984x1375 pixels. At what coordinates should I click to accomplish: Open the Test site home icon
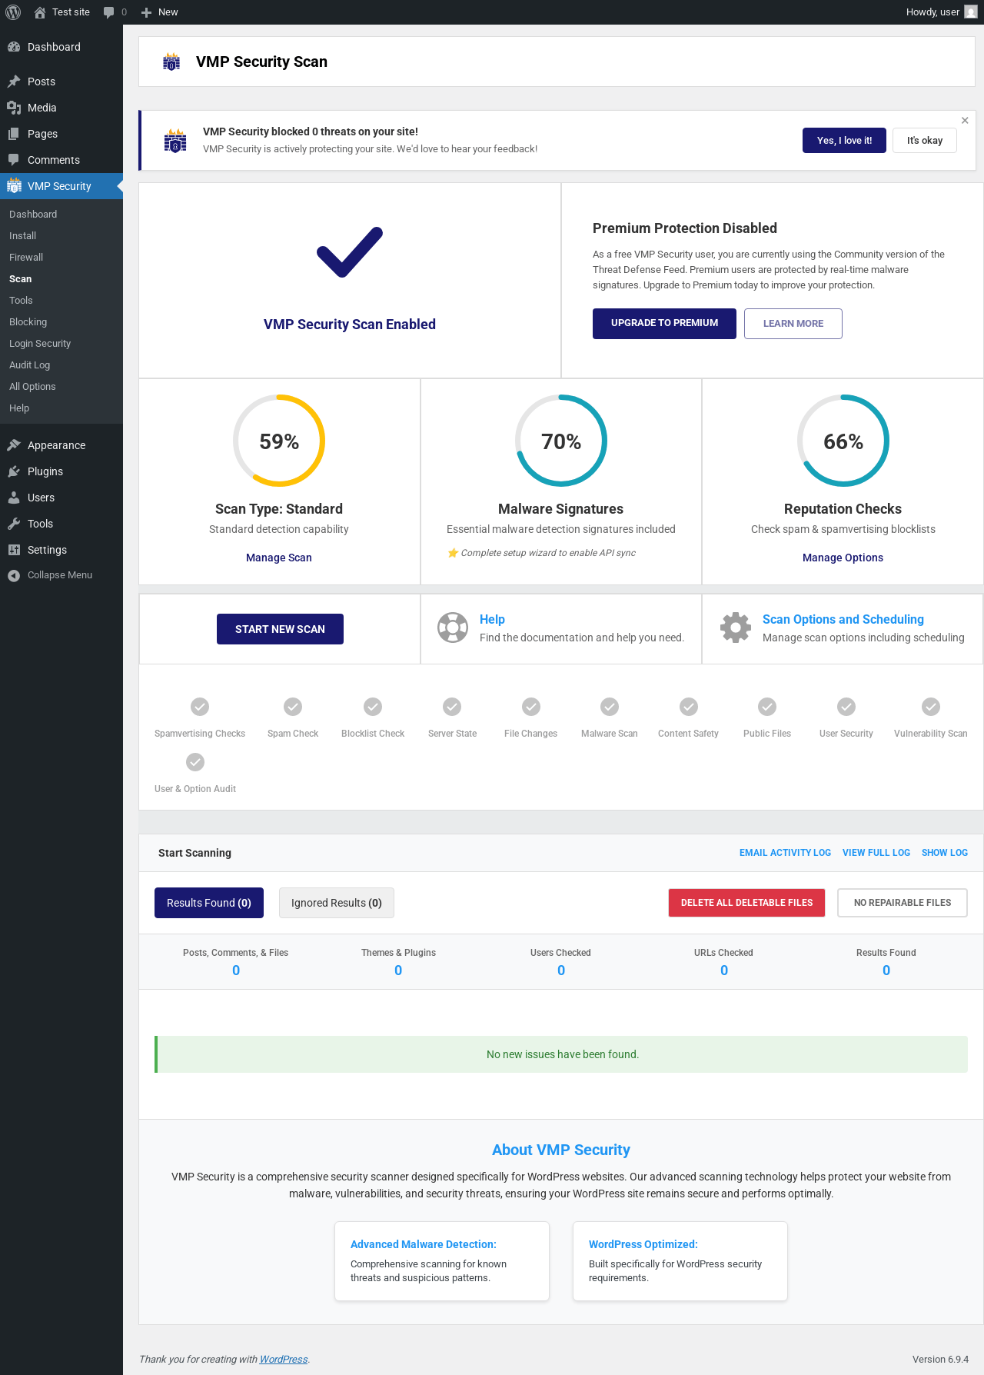[40, 12]
